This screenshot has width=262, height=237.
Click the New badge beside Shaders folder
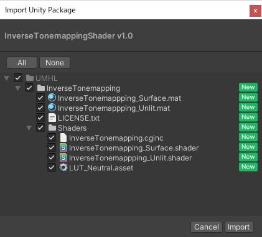(x=248, y=127)
